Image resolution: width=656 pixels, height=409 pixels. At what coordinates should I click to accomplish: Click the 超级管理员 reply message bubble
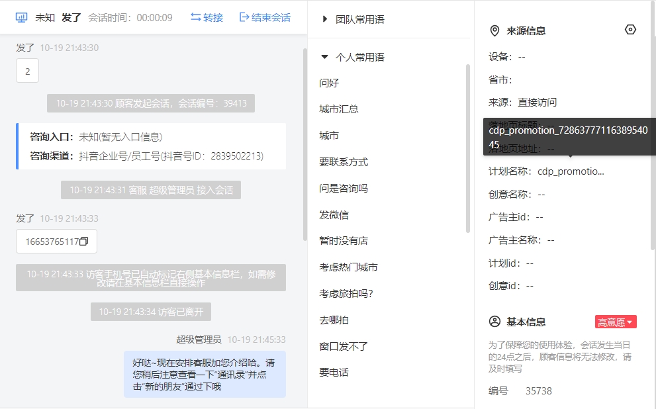pyautogui.click(x=205, y=375)
